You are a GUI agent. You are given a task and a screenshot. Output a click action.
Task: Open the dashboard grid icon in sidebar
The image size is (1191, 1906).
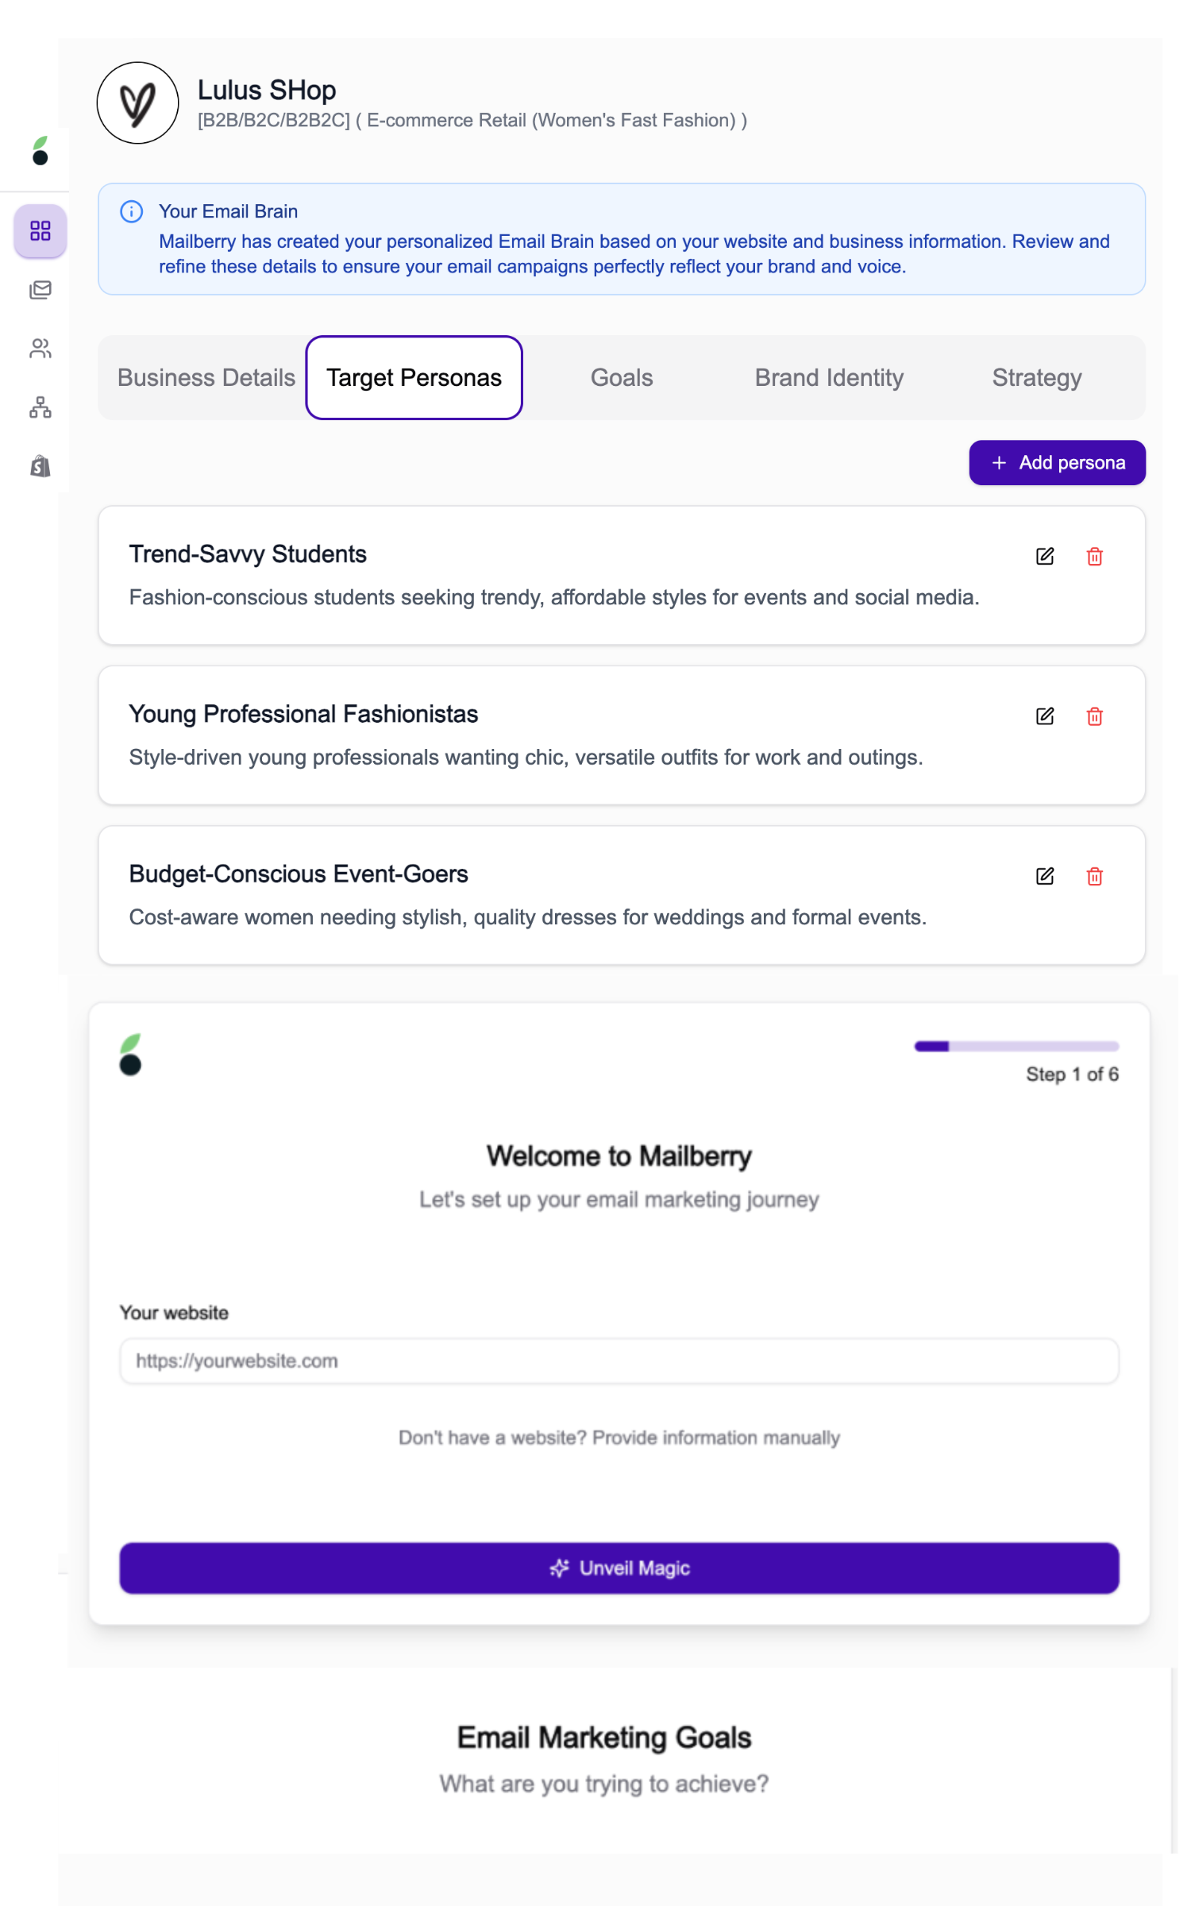click(40, 231)
